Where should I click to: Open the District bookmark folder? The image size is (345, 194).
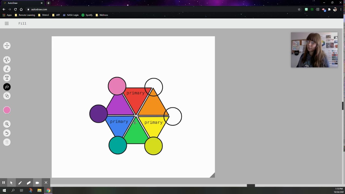pyautogui.click(x=43, y=15)
